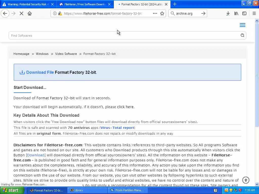This screenshot has height=194, width=259.
Task: Open the Windows breadcrumb link
Action: pos(42,54)
